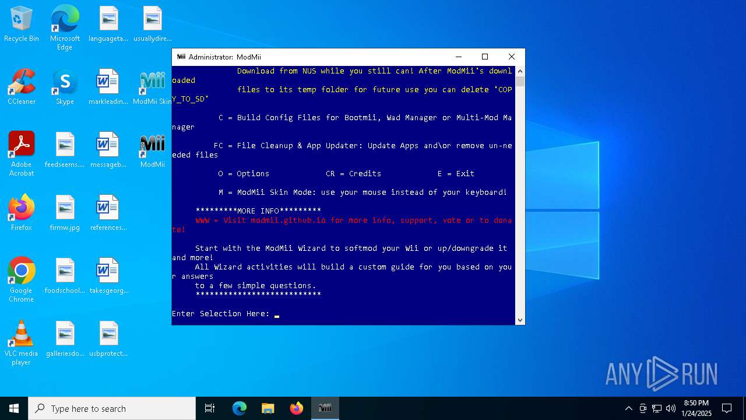Maximize the ModMii console window
The image size is (746, 420).
coord(485,57)
